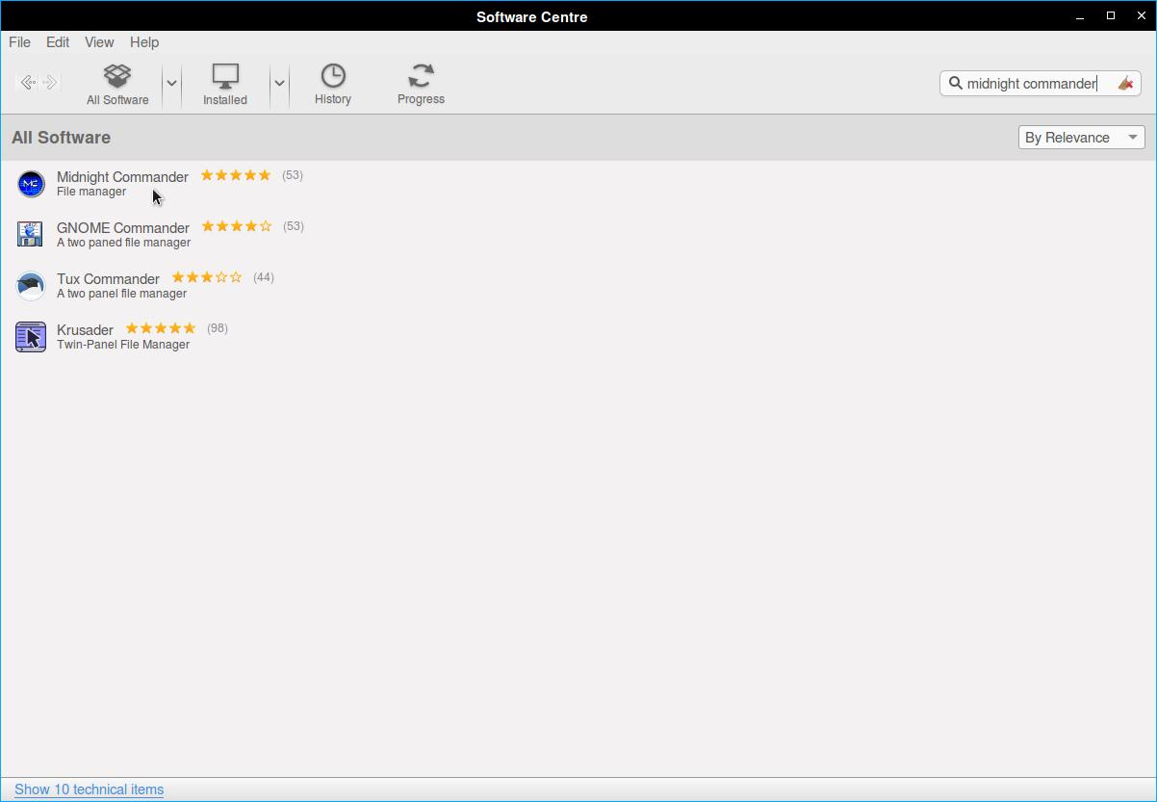The height and width of the screenshot is (802, 1157).
Task: Expand the All Software dropdown arrow
Action: 171,84
